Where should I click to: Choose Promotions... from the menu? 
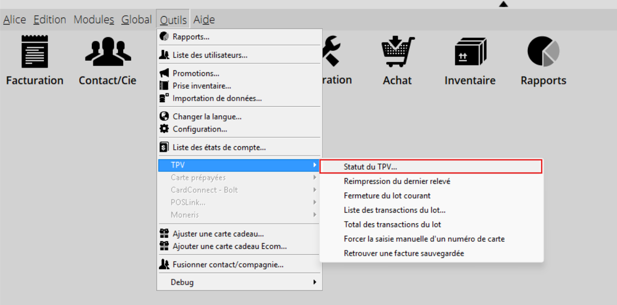pos(196,73)
